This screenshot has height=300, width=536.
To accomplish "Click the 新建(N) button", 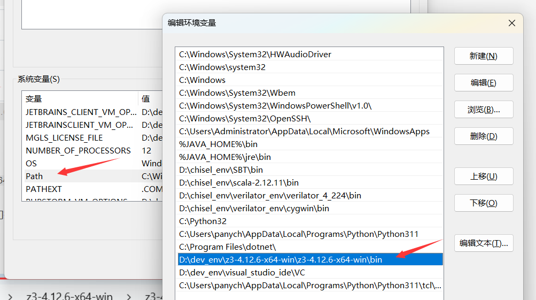I will [x=483, y=56].
